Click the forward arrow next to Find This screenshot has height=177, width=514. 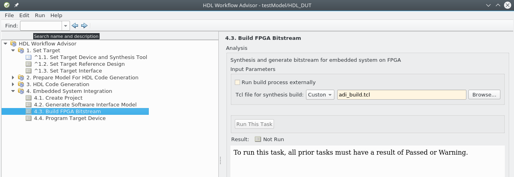coord(84,26)
